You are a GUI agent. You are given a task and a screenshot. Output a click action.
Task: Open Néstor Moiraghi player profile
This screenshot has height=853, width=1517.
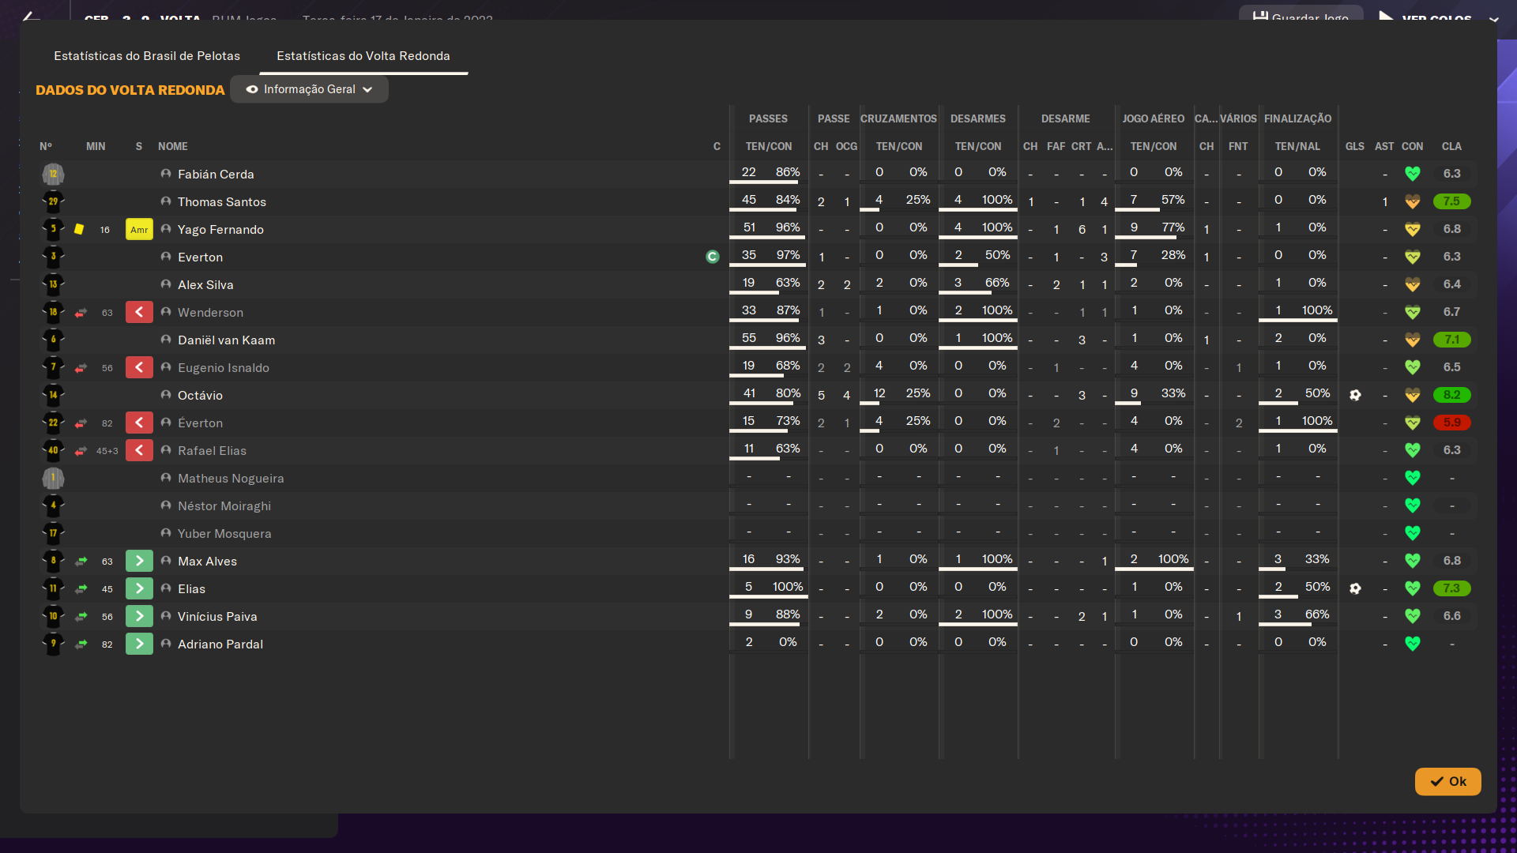(224, 505)
